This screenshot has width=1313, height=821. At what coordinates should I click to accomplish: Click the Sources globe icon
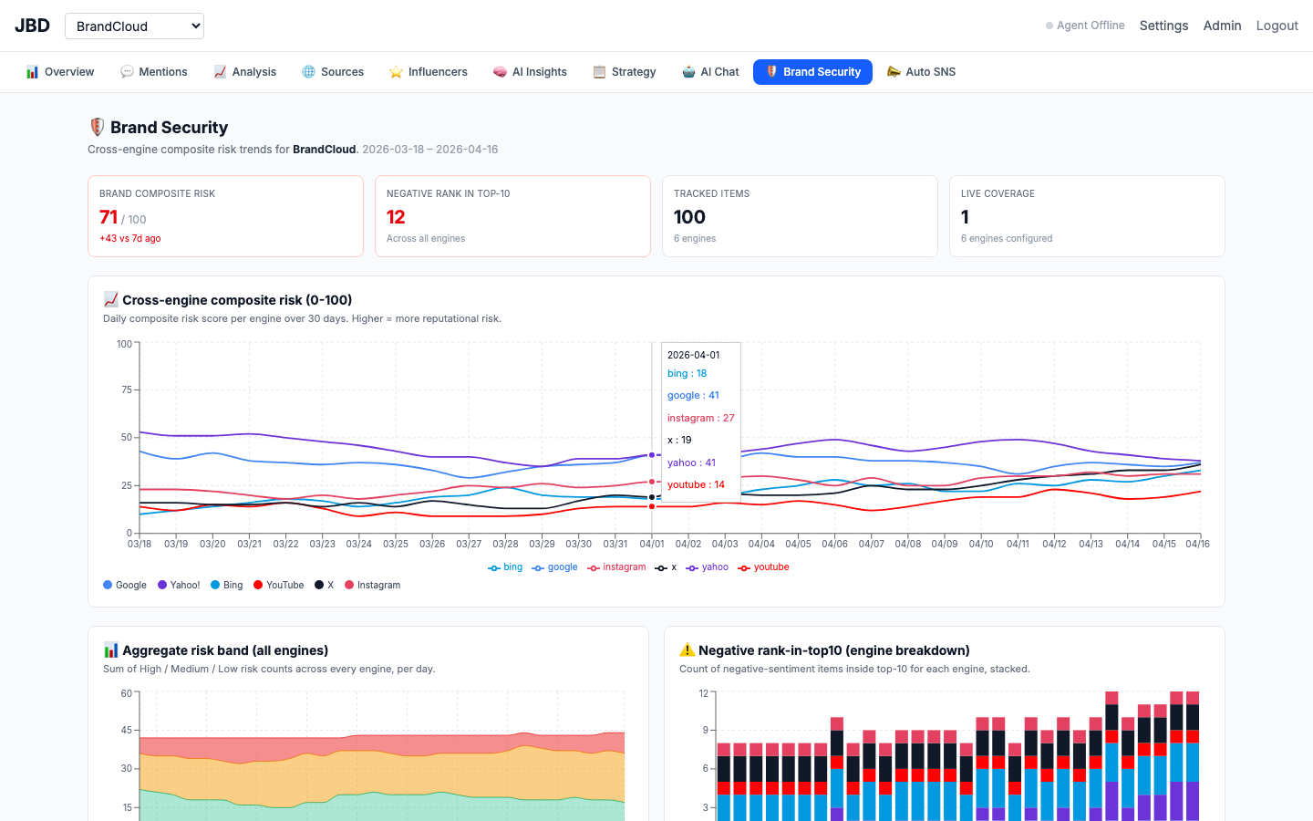click(309, 72)
